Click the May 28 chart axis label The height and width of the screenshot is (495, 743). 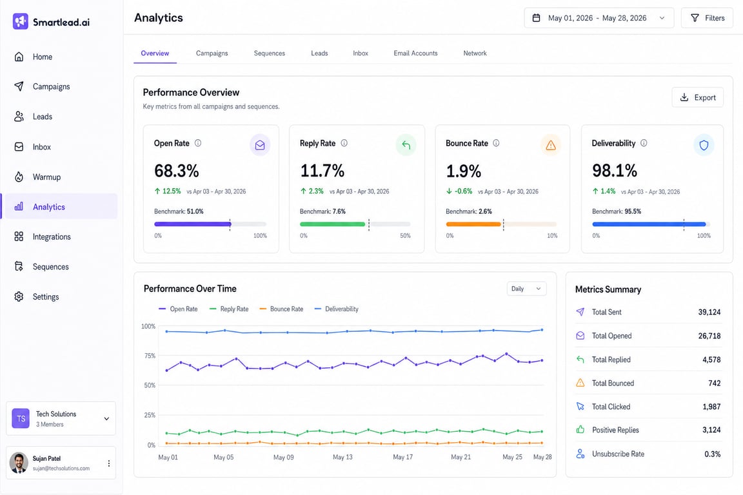pyautogui.click(x=542, y=457)
